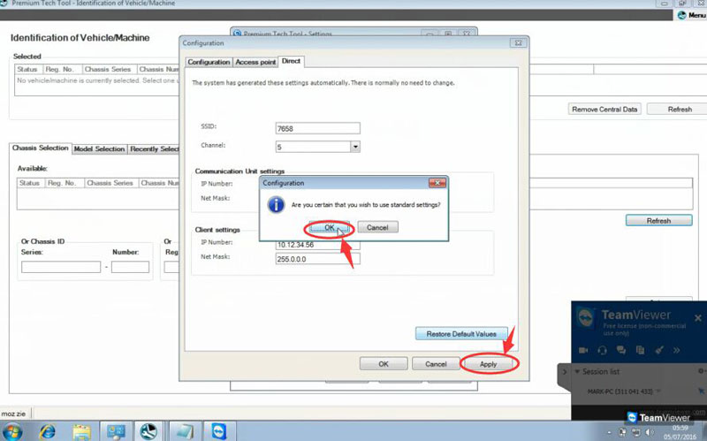The image size is (707, 441).
Task: Click the headset audio icon in TeamViewer
Action: [602, 350]
